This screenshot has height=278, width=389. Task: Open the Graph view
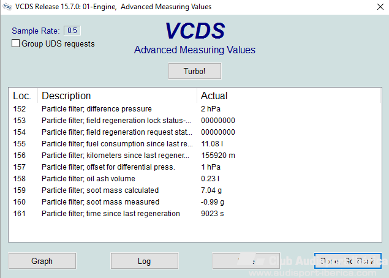[x=42, y=261]
